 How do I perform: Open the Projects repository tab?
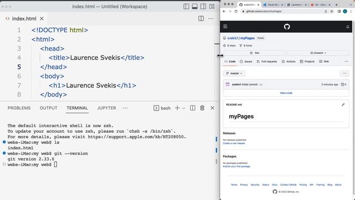coord(307,62)
